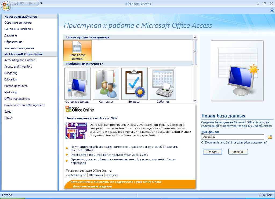Viewport: 275px width, 199px height.
Task: Select the Новая база данных icon
Action: coord(78,50)
